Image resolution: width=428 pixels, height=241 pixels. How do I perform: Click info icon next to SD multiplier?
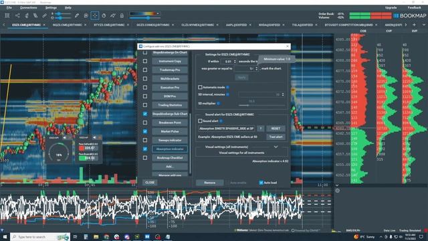click(218, 103)
